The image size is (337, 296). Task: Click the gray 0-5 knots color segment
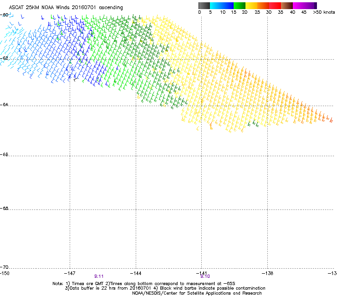tap(204, 5)
